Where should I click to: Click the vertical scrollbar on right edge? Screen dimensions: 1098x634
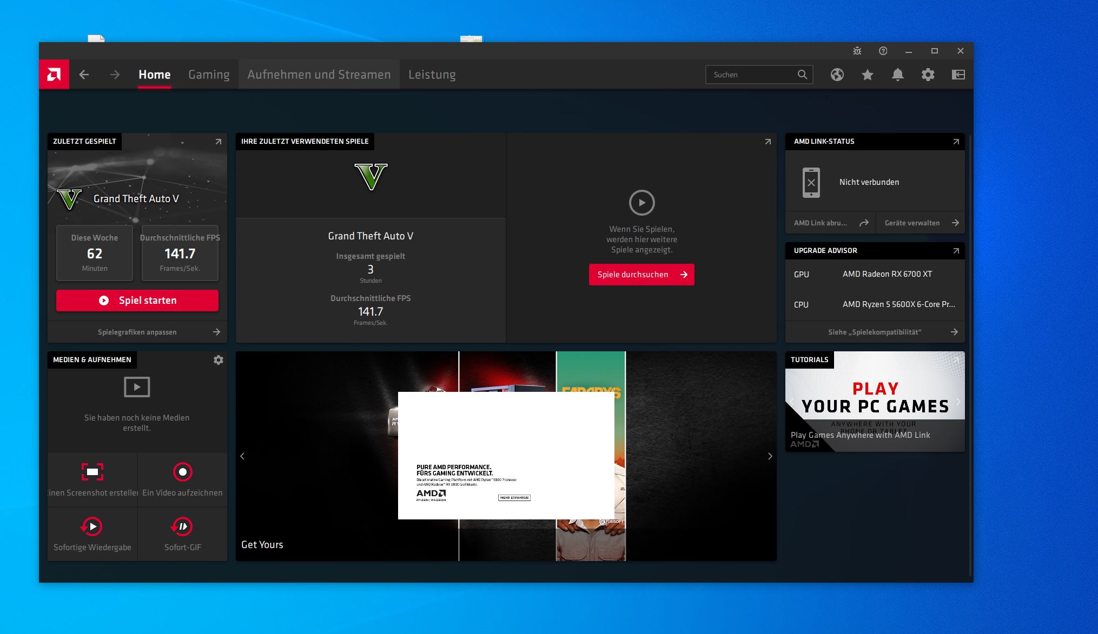point(970,356)
